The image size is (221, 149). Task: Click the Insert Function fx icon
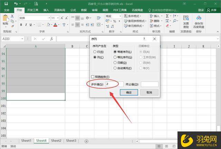[x=51, y=39]
